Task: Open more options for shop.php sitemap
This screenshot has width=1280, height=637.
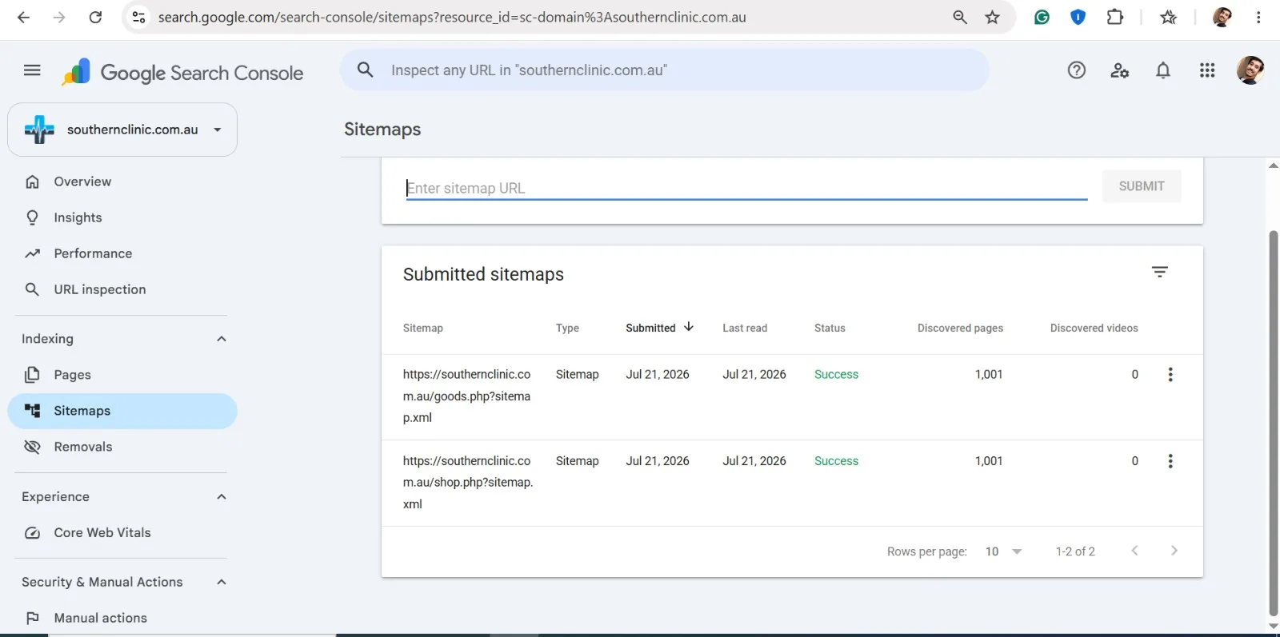Action: pos(1170,461)
